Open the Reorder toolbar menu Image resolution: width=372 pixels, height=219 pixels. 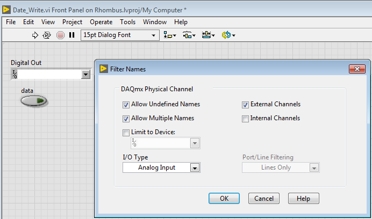(x=228, y=35)
